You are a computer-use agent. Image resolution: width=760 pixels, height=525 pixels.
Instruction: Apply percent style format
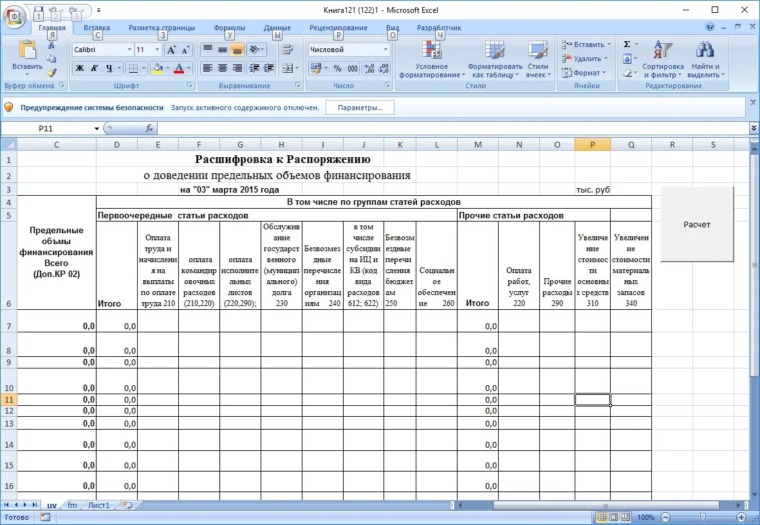coord(337,68)
